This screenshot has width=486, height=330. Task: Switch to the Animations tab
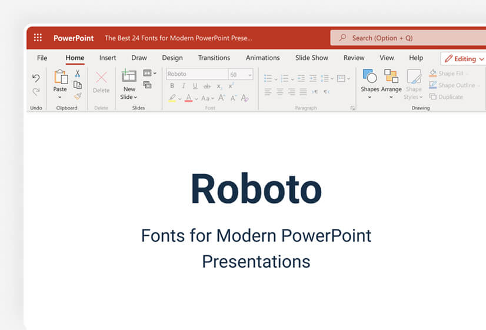pyautogui.click(x=263, y=58)
